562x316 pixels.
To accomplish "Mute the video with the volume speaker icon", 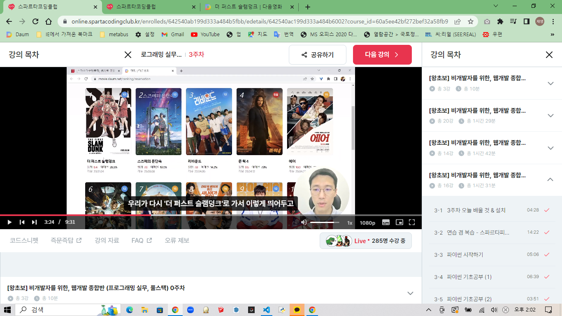I will [x=304, y=222].
